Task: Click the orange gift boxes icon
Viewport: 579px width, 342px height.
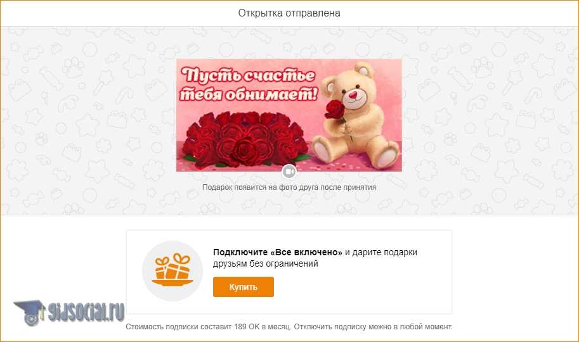Action: point(172,270)
